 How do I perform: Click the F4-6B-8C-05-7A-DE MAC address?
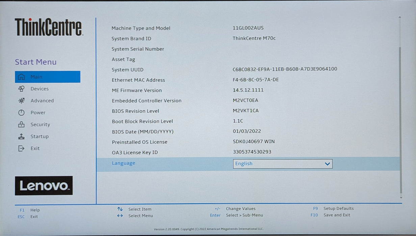coord(256,80)
